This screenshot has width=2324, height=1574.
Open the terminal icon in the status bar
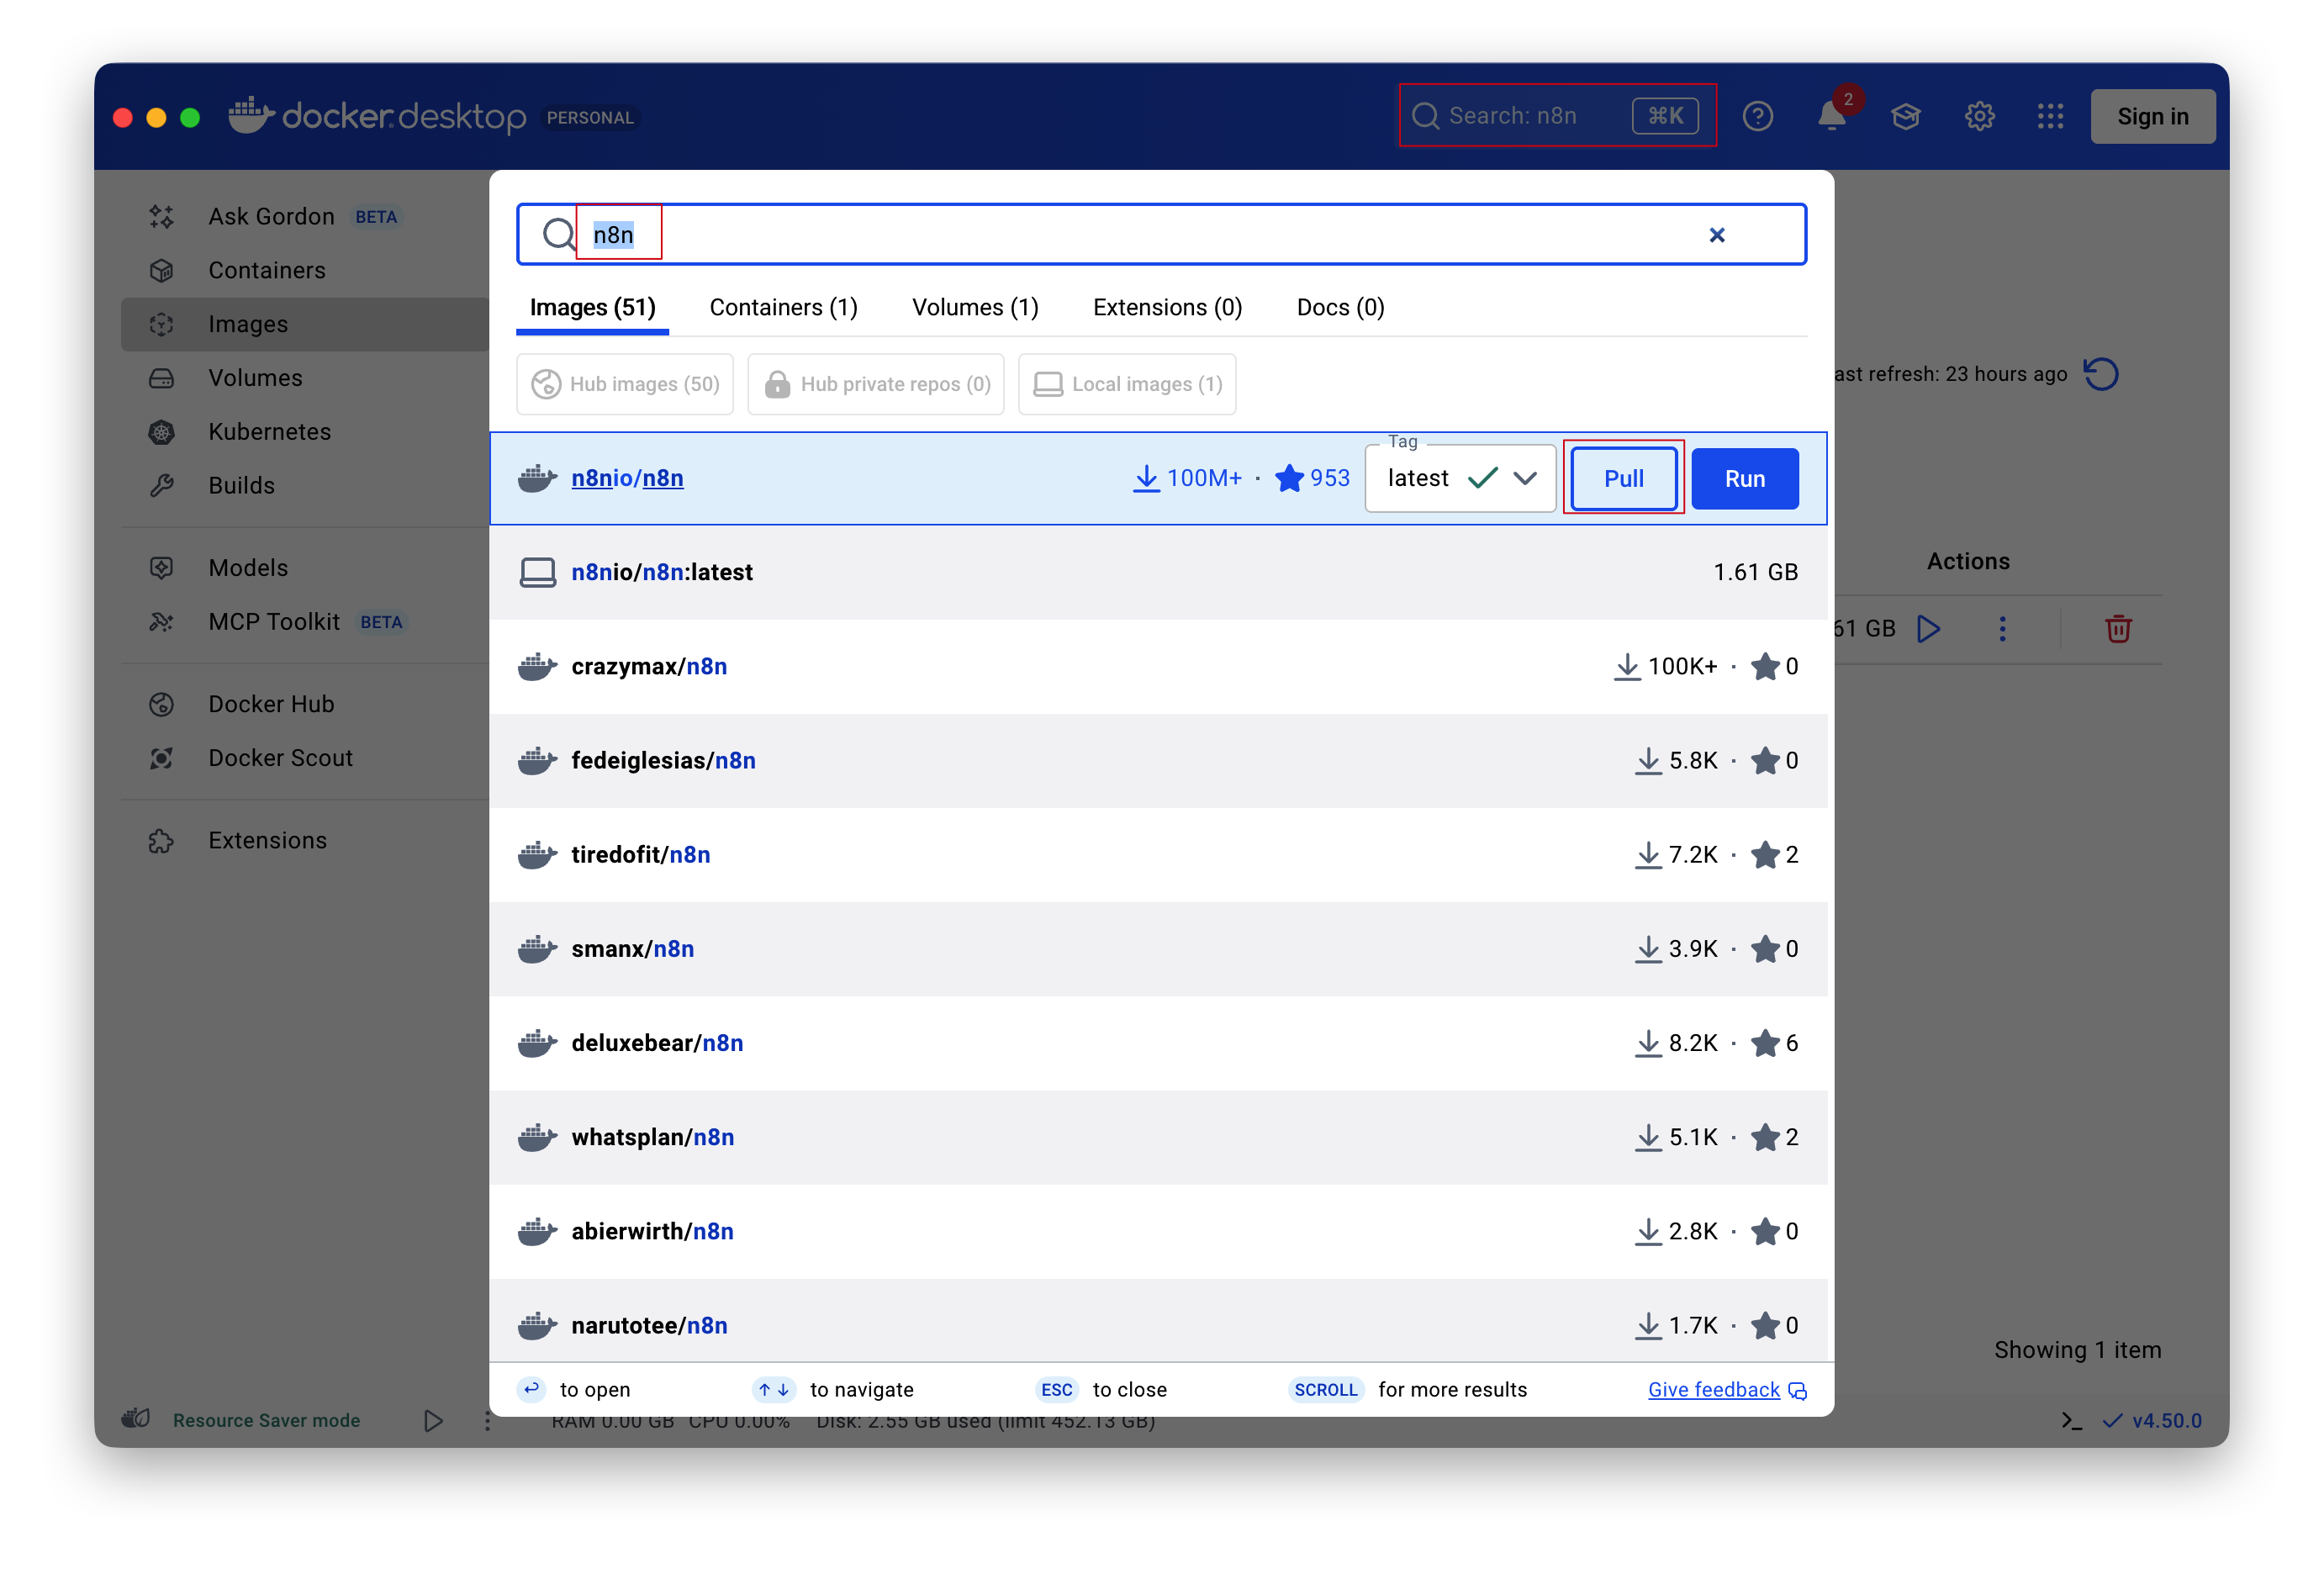tap(2071, 1420)
